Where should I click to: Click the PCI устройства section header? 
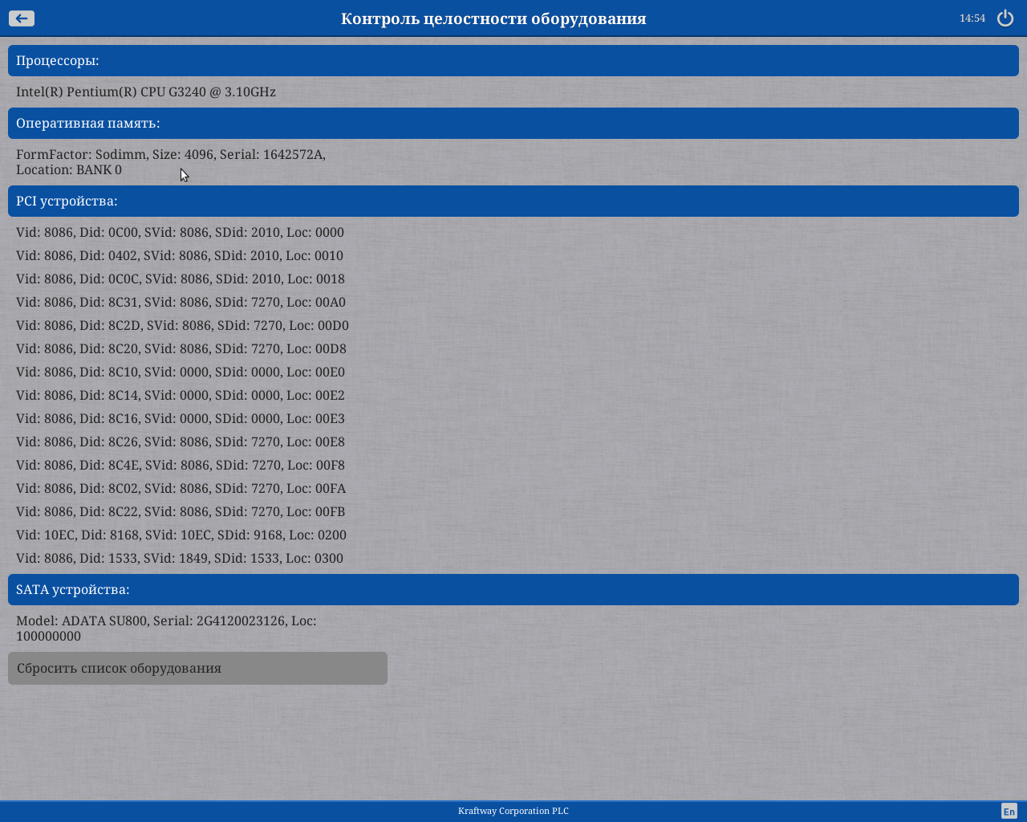tap(513, 201)
